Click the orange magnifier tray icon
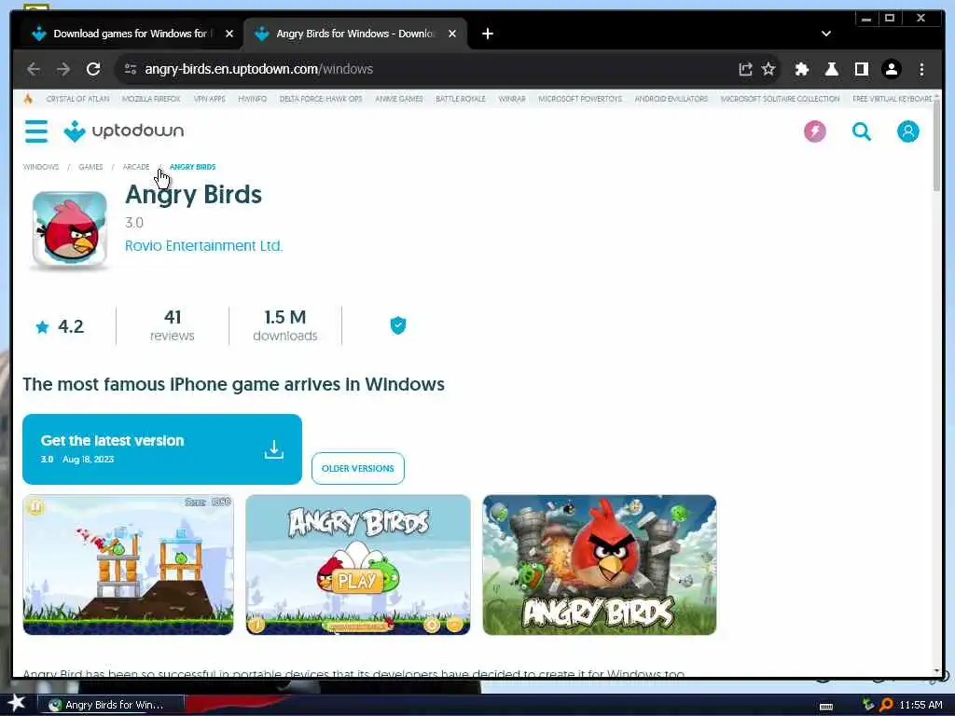 tap(886, 705)
